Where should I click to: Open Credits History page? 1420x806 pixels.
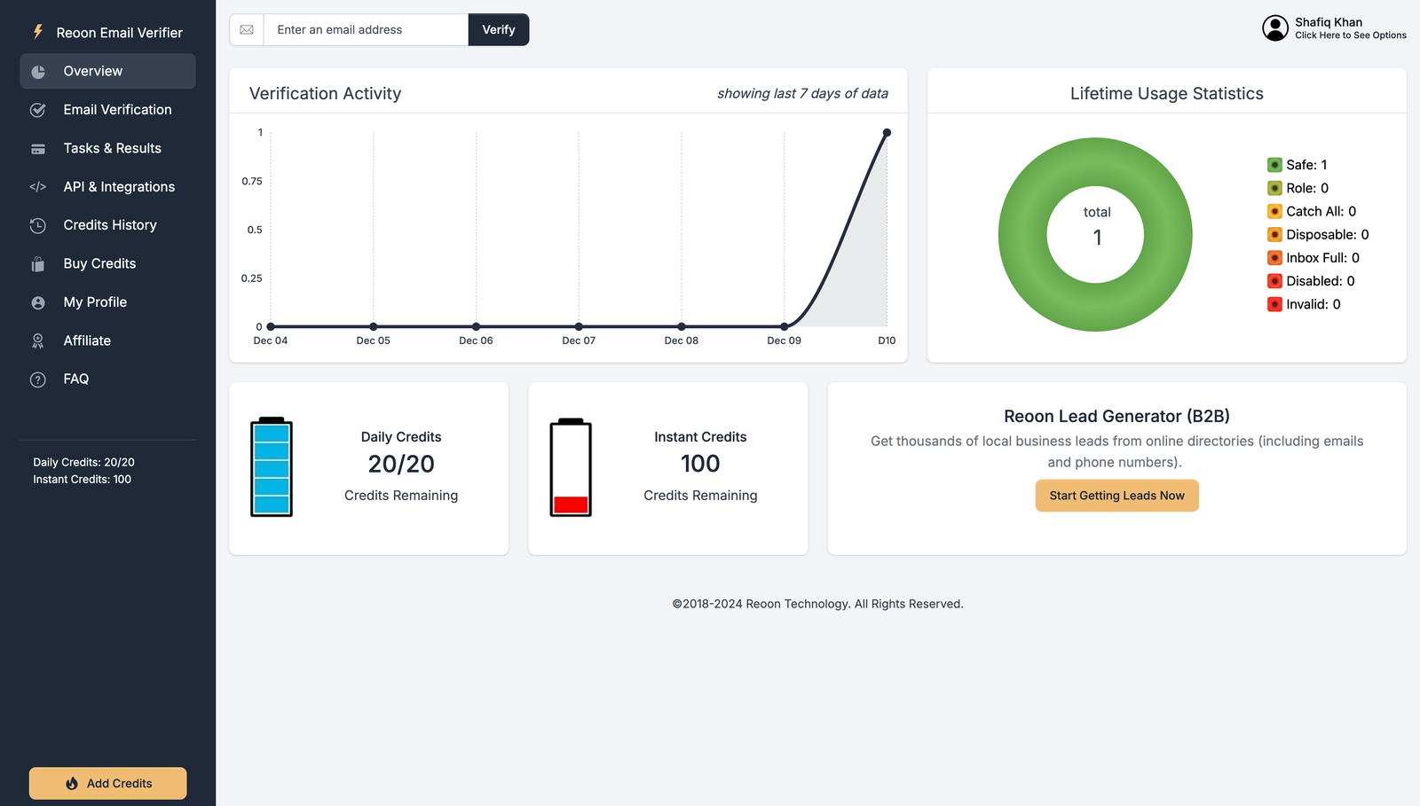pyautogui.click(x=108, y=225)
